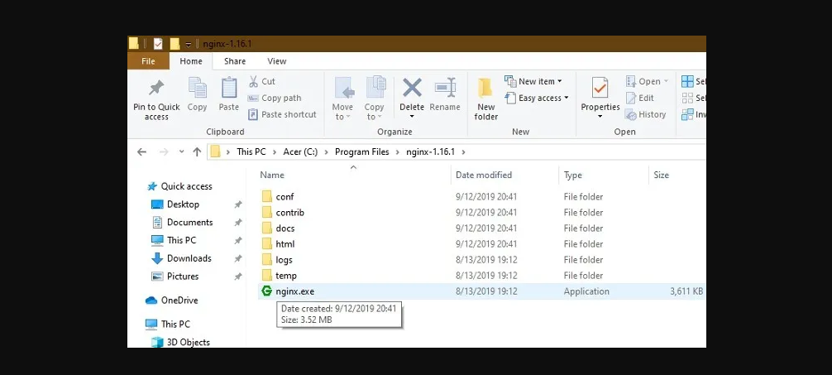
Task: Show file History
Action: [646, 114]
